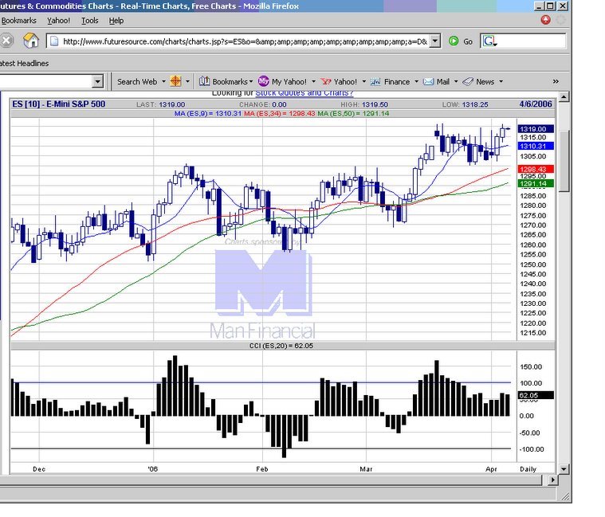
Task: Minimize the Firefox window
Action: [539, 6]
